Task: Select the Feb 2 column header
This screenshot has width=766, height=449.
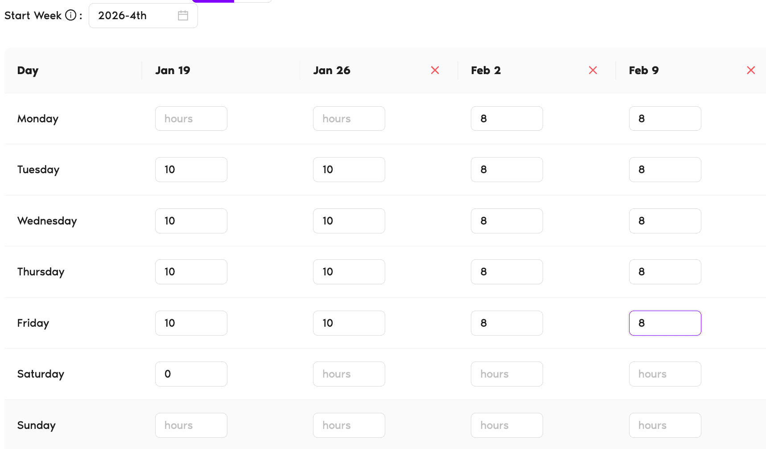Action: 486,70
